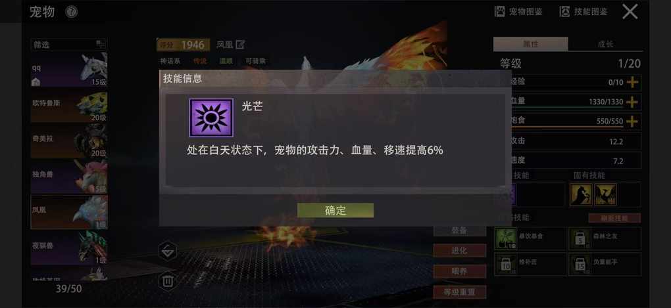Add experience with the plus button
Viewport: 671px width, 308px height.
pos(632,82)
